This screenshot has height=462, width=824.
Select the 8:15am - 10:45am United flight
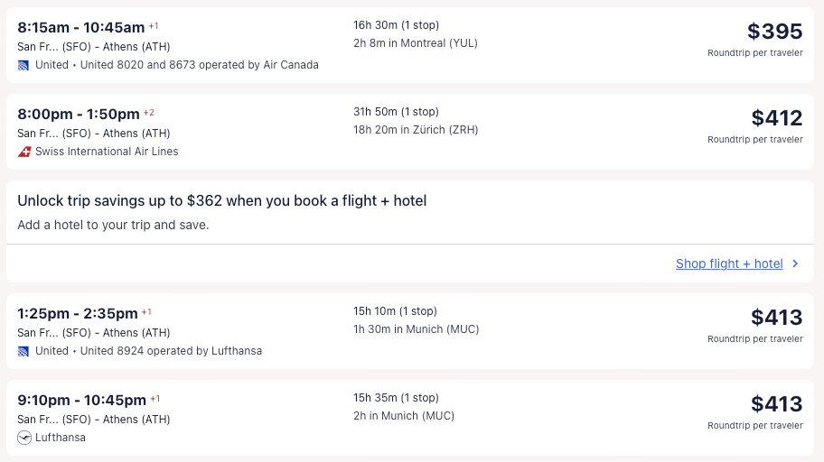[x=81, y=28]
